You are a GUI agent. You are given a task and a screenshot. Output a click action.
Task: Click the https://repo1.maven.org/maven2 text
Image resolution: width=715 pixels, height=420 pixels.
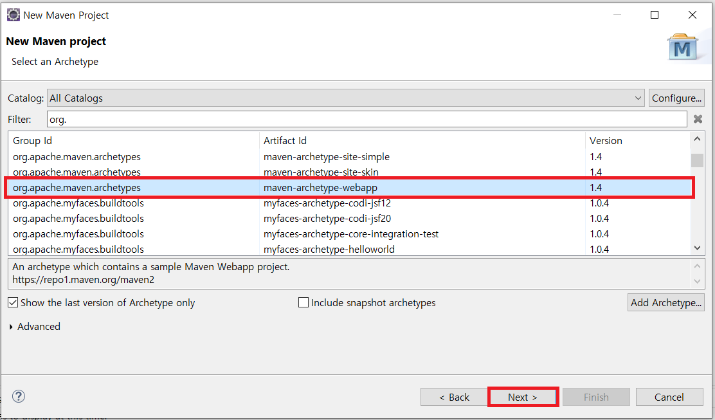[83, 280]
